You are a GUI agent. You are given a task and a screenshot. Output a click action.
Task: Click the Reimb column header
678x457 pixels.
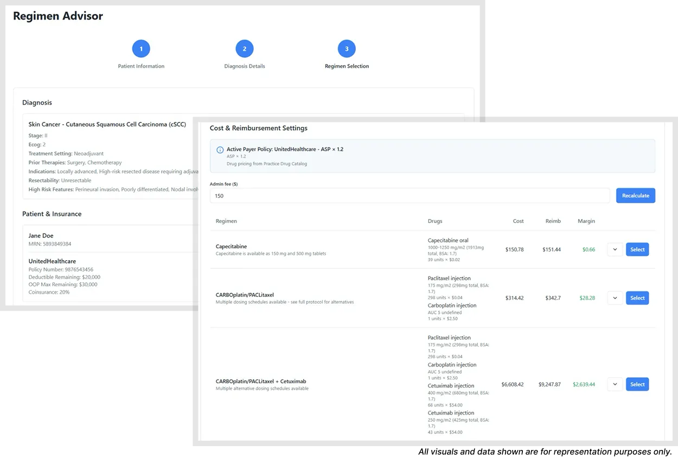[553, 221]
